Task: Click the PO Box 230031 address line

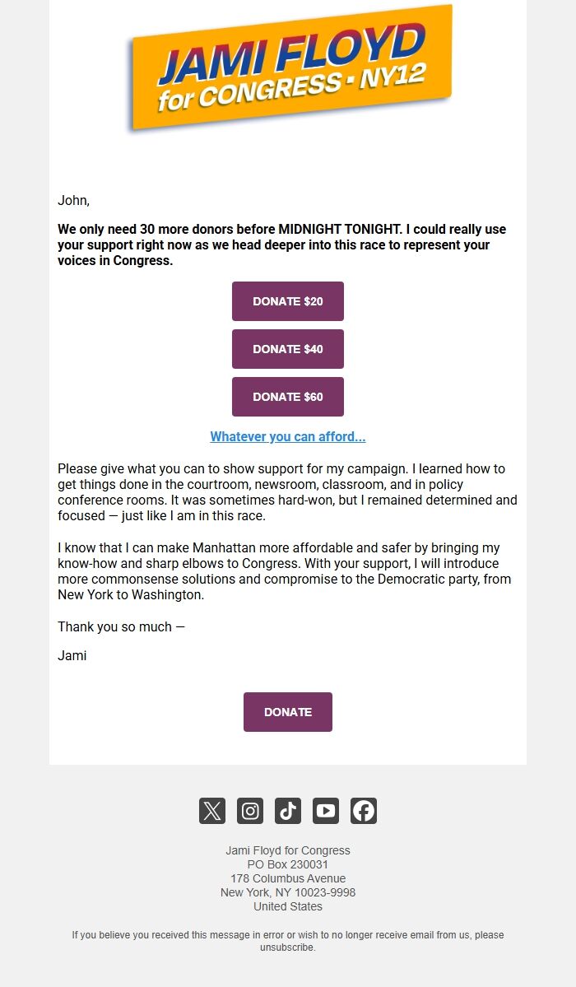Action: point(288,864)
